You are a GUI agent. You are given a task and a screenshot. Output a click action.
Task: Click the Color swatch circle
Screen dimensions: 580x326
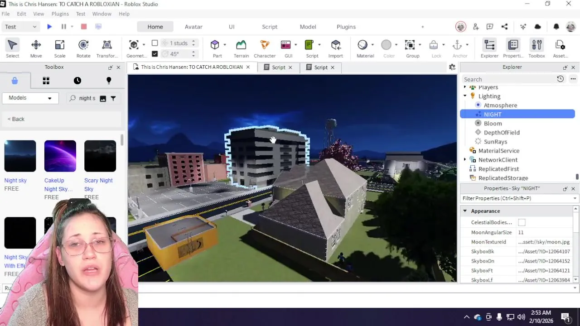click(x=386, y=45)
